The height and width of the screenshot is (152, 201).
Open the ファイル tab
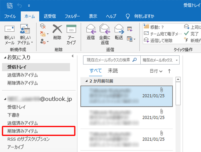click(x=10, y=16)
